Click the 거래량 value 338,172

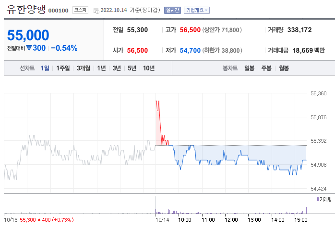pos(299,30)
